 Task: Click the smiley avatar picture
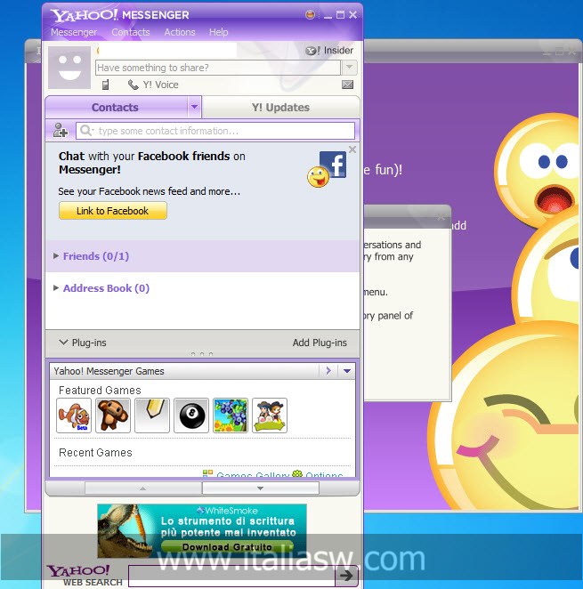pyautogui.click(x=69, y=68)
